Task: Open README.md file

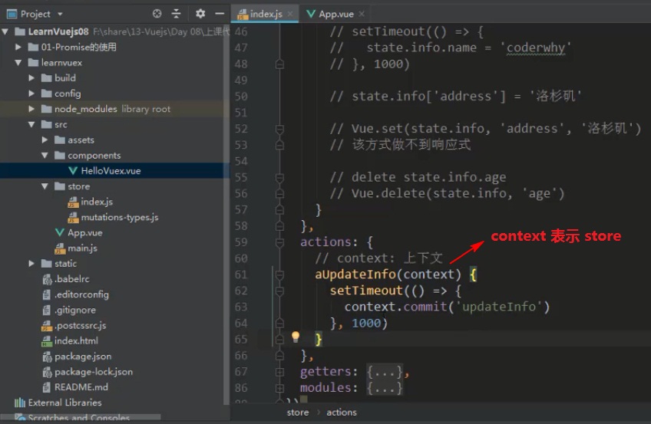Action: click(81, 387)
